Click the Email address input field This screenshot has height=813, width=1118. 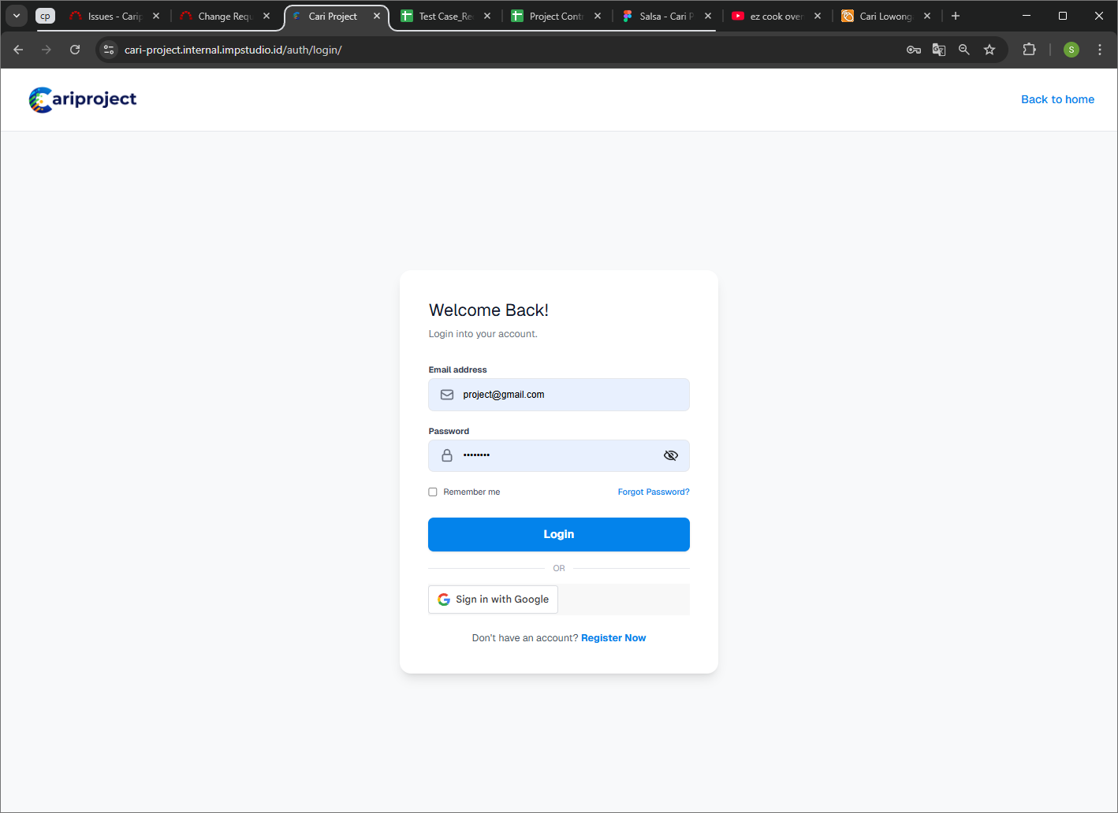click(568, 395)
